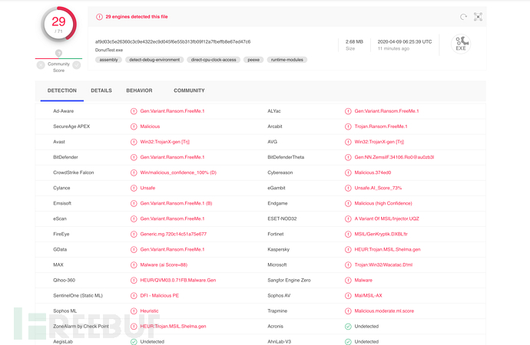The image size is (530, 345).
Task: Click the 'direct-cpu-clock-access' tag
Action: (214, 60)
